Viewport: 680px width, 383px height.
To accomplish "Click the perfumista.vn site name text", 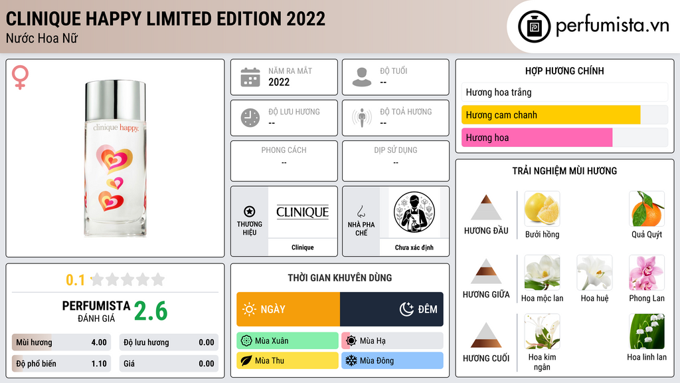I will [612, 26].
